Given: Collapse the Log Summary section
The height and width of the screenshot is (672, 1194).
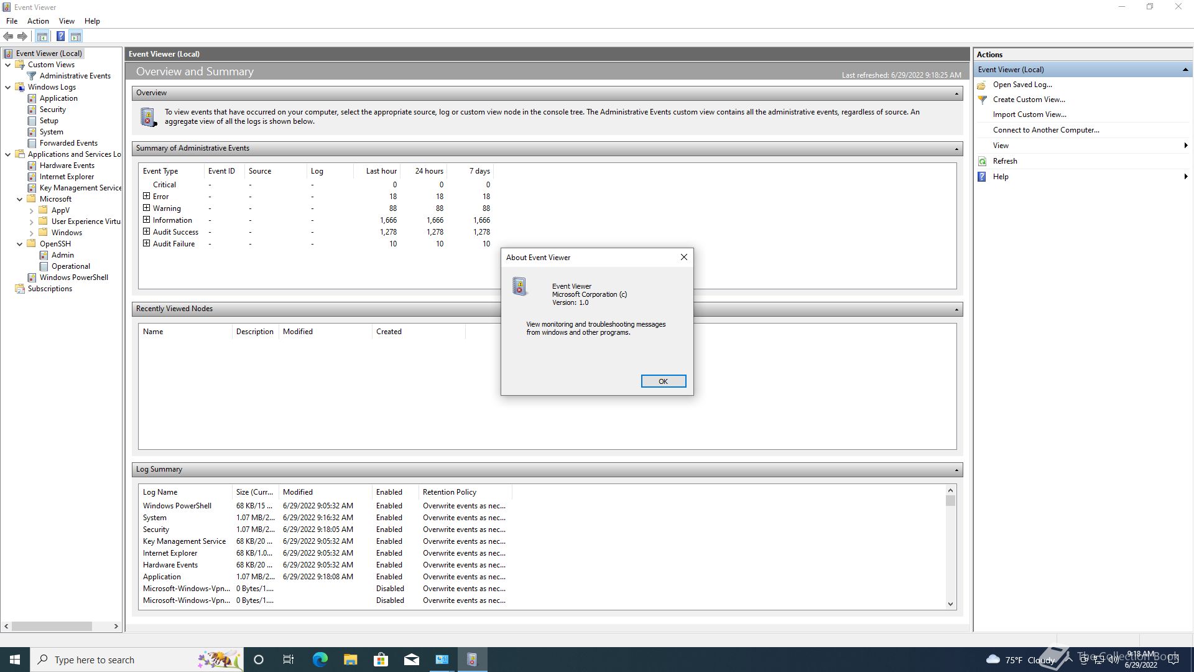Looking at the screenshot, I should tap(956, 470).
